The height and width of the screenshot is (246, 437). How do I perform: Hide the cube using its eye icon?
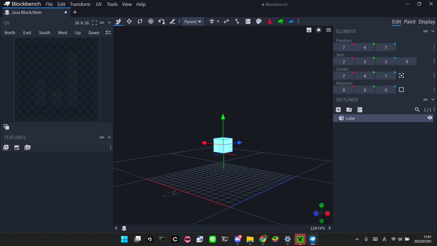point(430,118)
